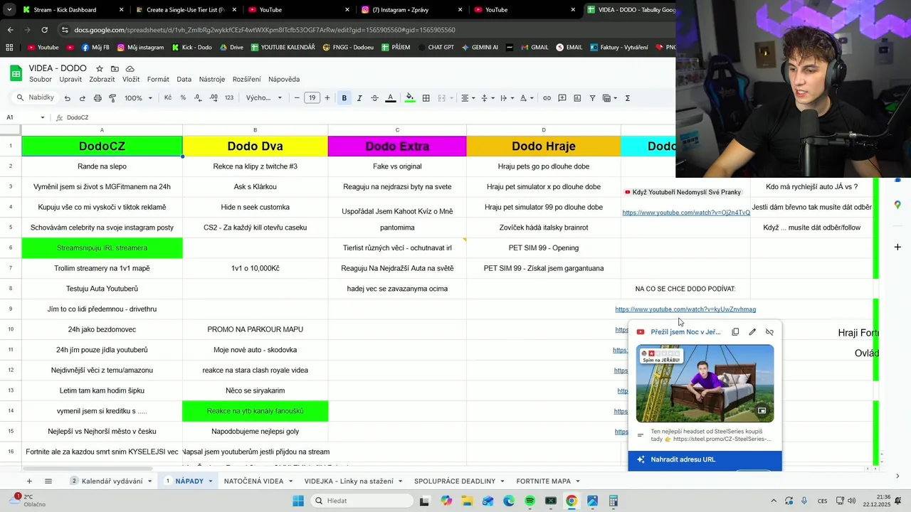This screenshot has height=512, width=911.
Task: Open Spotify from the taskbar
Action: click(x=530, y=501)
